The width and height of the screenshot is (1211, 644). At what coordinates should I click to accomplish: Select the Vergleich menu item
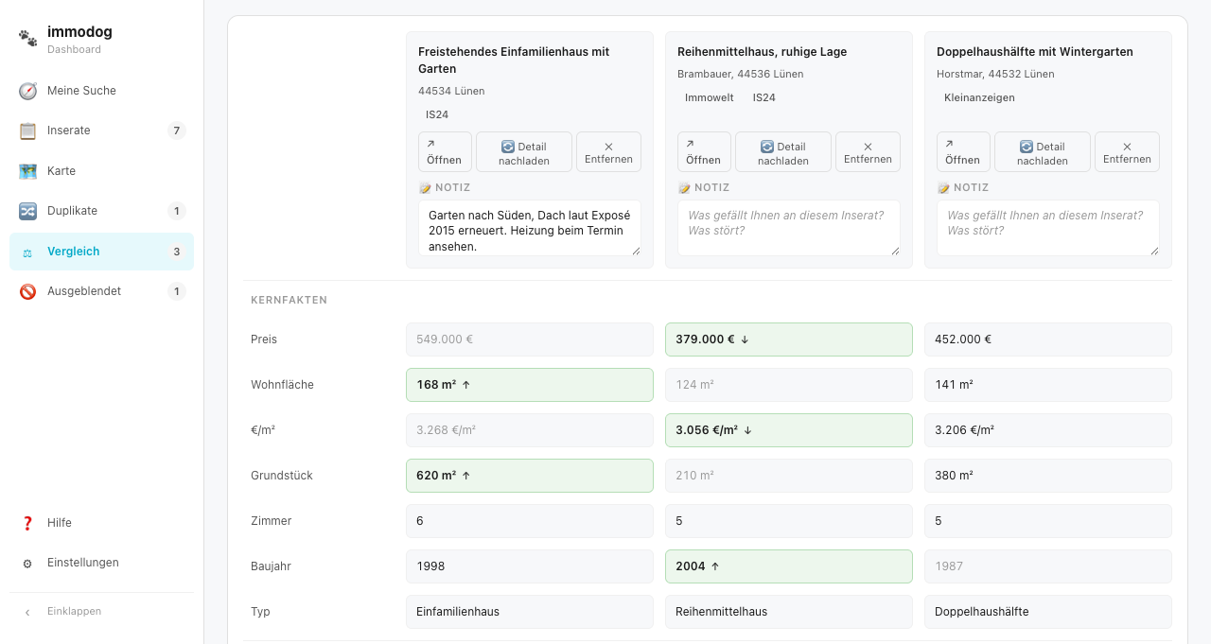[102, 252]
